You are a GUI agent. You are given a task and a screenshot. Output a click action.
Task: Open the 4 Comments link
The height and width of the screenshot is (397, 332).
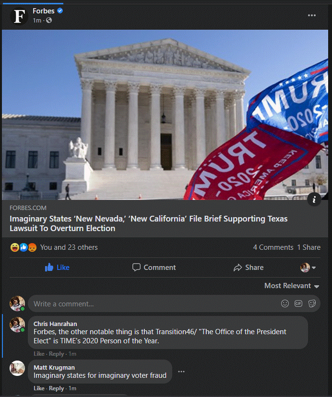(273, 247)
